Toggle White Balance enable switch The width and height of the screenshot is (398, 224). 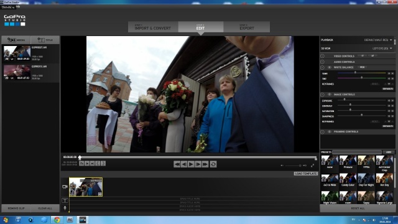pyautogui.click(x=330, y=67)
